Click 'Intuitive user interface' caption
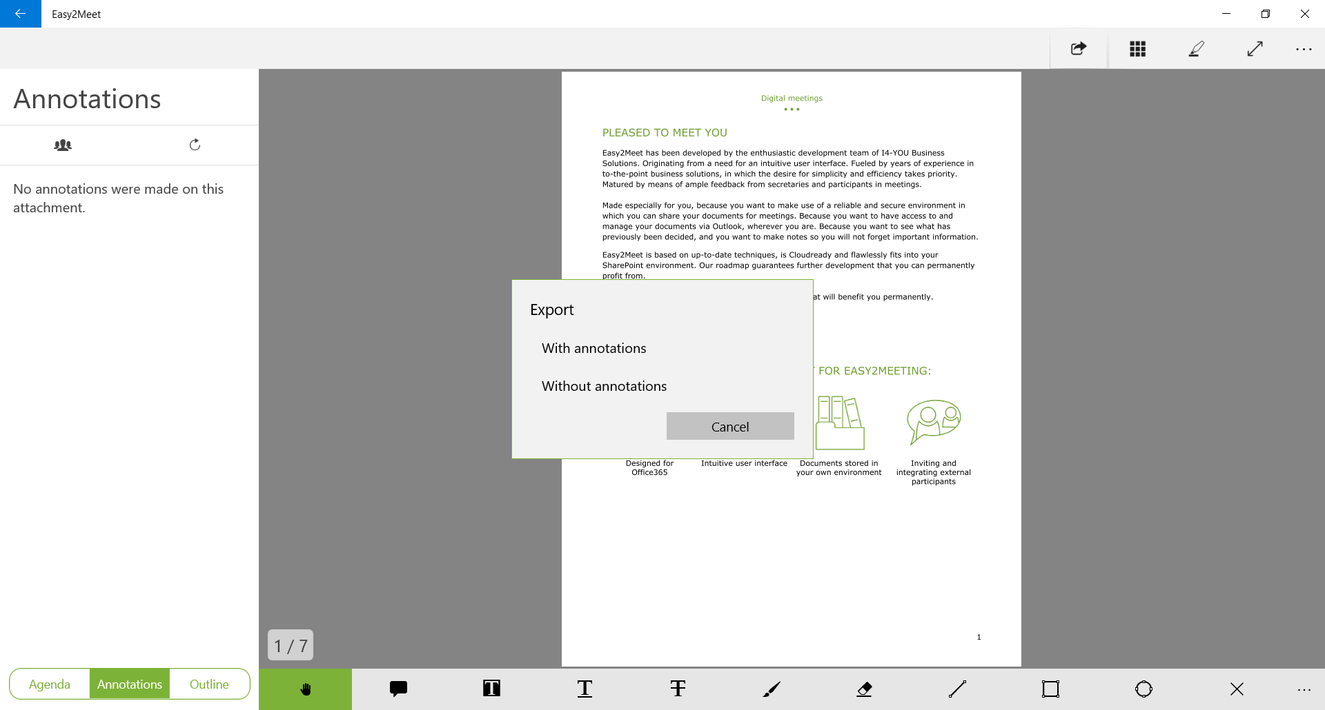 point(744,463)
